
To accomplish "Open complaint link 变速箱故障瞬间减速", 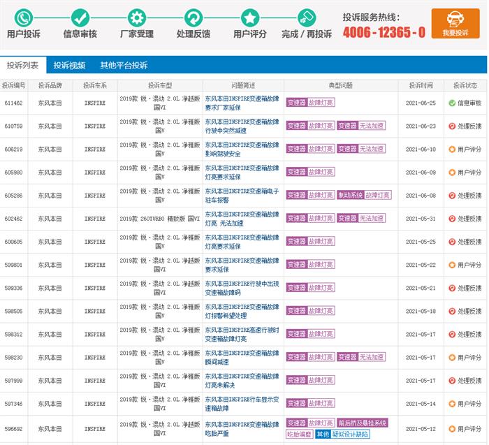I will point(242,358).
